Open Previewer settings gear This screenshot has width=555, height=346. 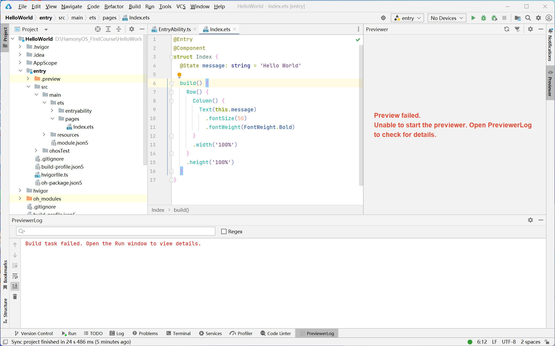(x=530, y=29)
